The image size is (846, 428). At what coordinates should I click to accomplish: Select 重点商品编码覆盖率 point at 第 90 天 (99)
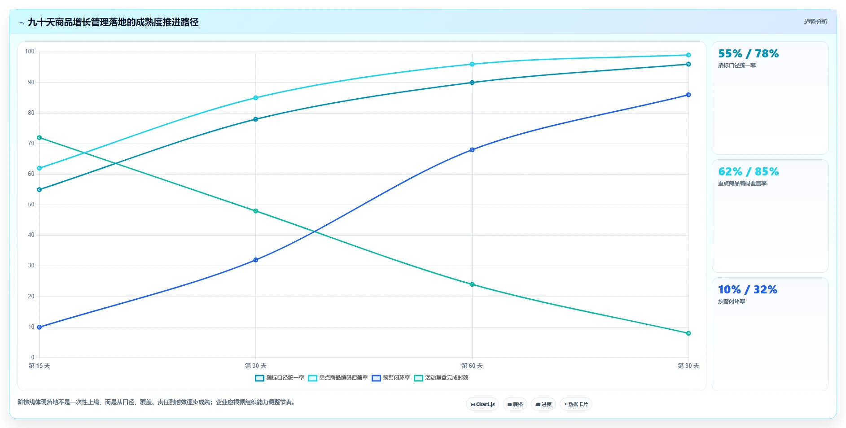(x=688, y=55)
